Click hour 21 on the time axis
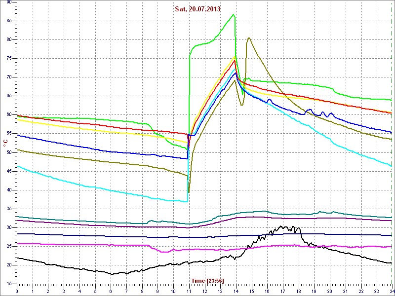The width and height of the screenshot is (395, 296). (x=345, y=291)
